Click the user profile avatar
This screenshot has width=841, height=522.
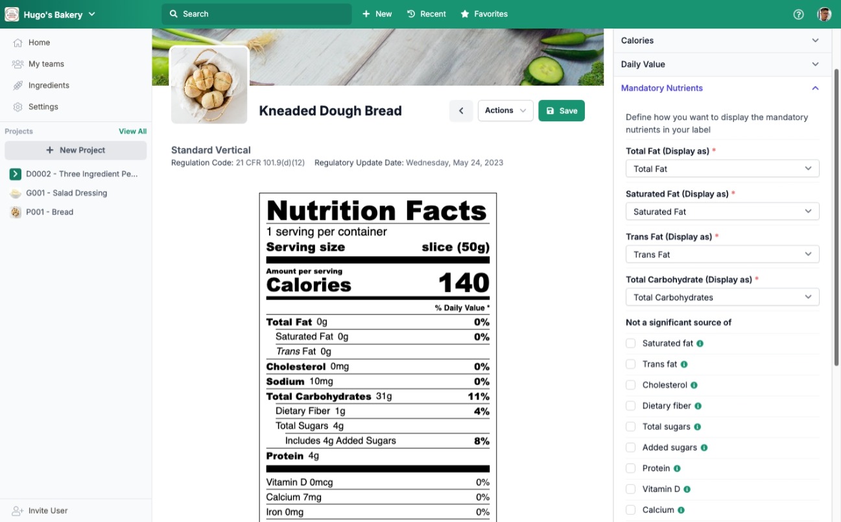click(x=823, y=14)
